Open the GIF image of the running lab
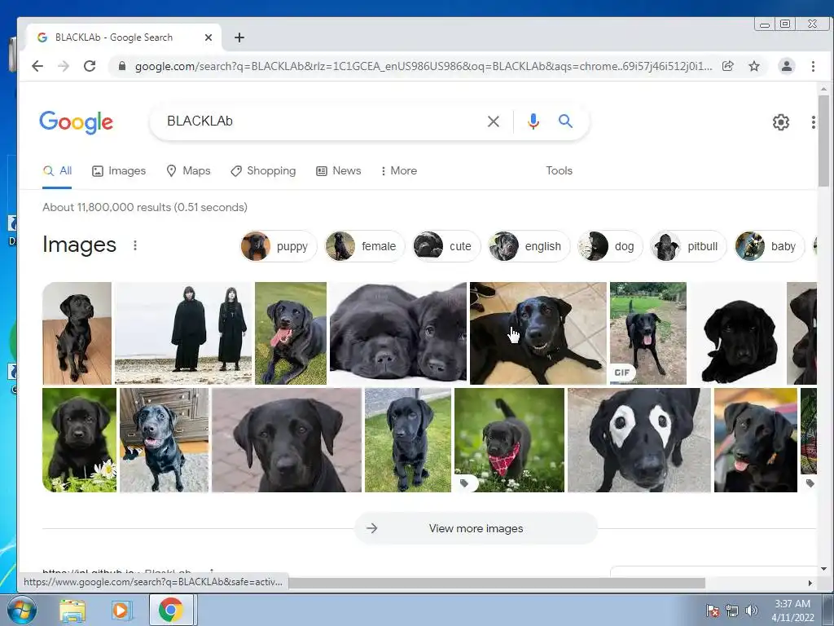 point(648,333)
